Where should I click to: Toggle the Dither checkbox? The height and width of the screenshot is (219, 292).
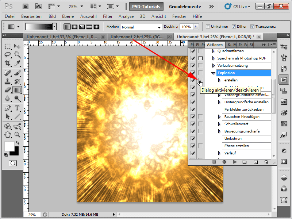pyautogui.click(x=234, y=27)
